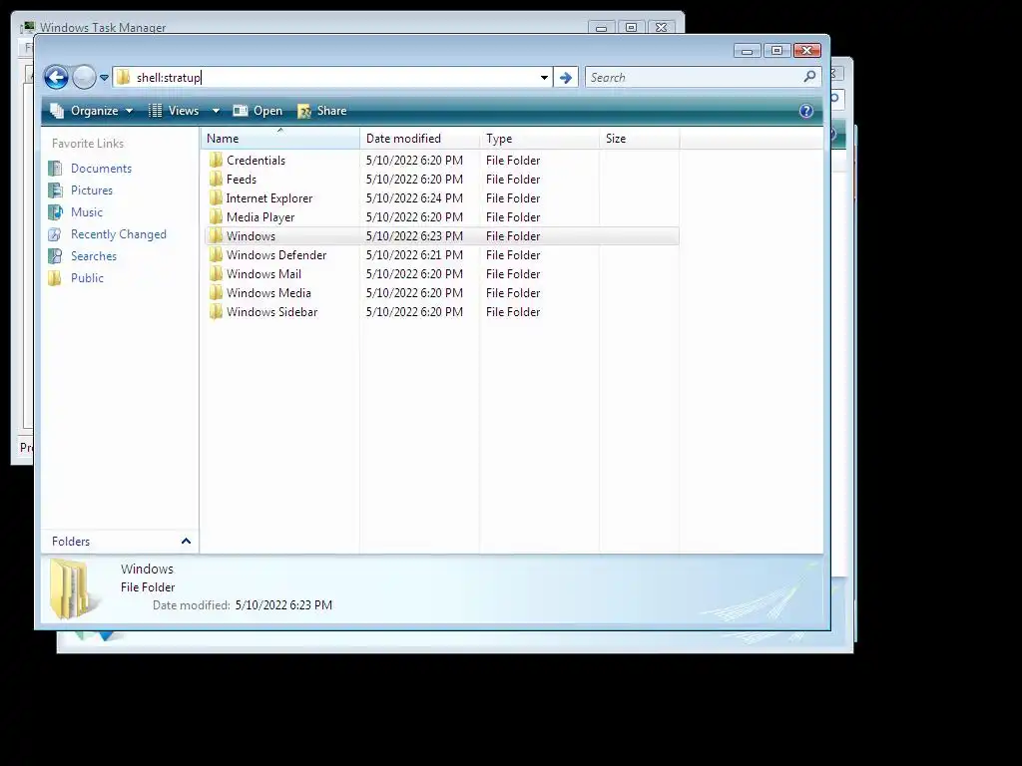Click the Back navigation arrow button
This screenshot has width=1022, height=766.
tap(57, 78)
